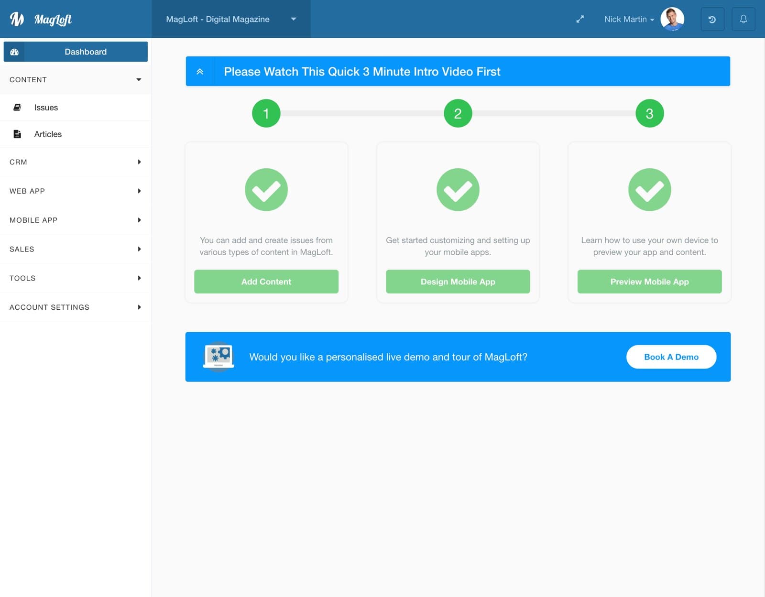Click the step 1 circle

pyautogui.click(x=266, y=113)
